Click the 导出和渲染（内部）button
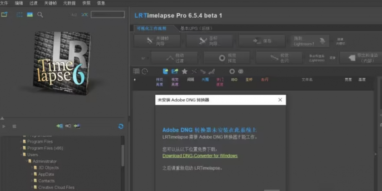The image size is (382, 191). click(x=361, y=58)
